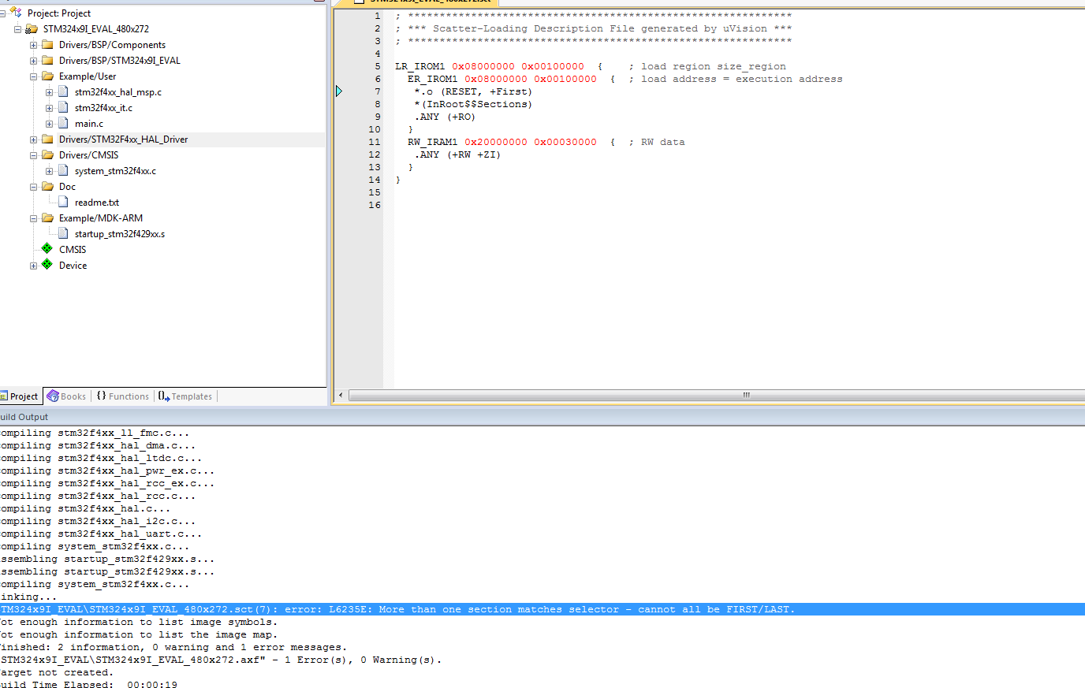Expand system_stm32f4xx.c dependencies

click(x=49, y=171)
